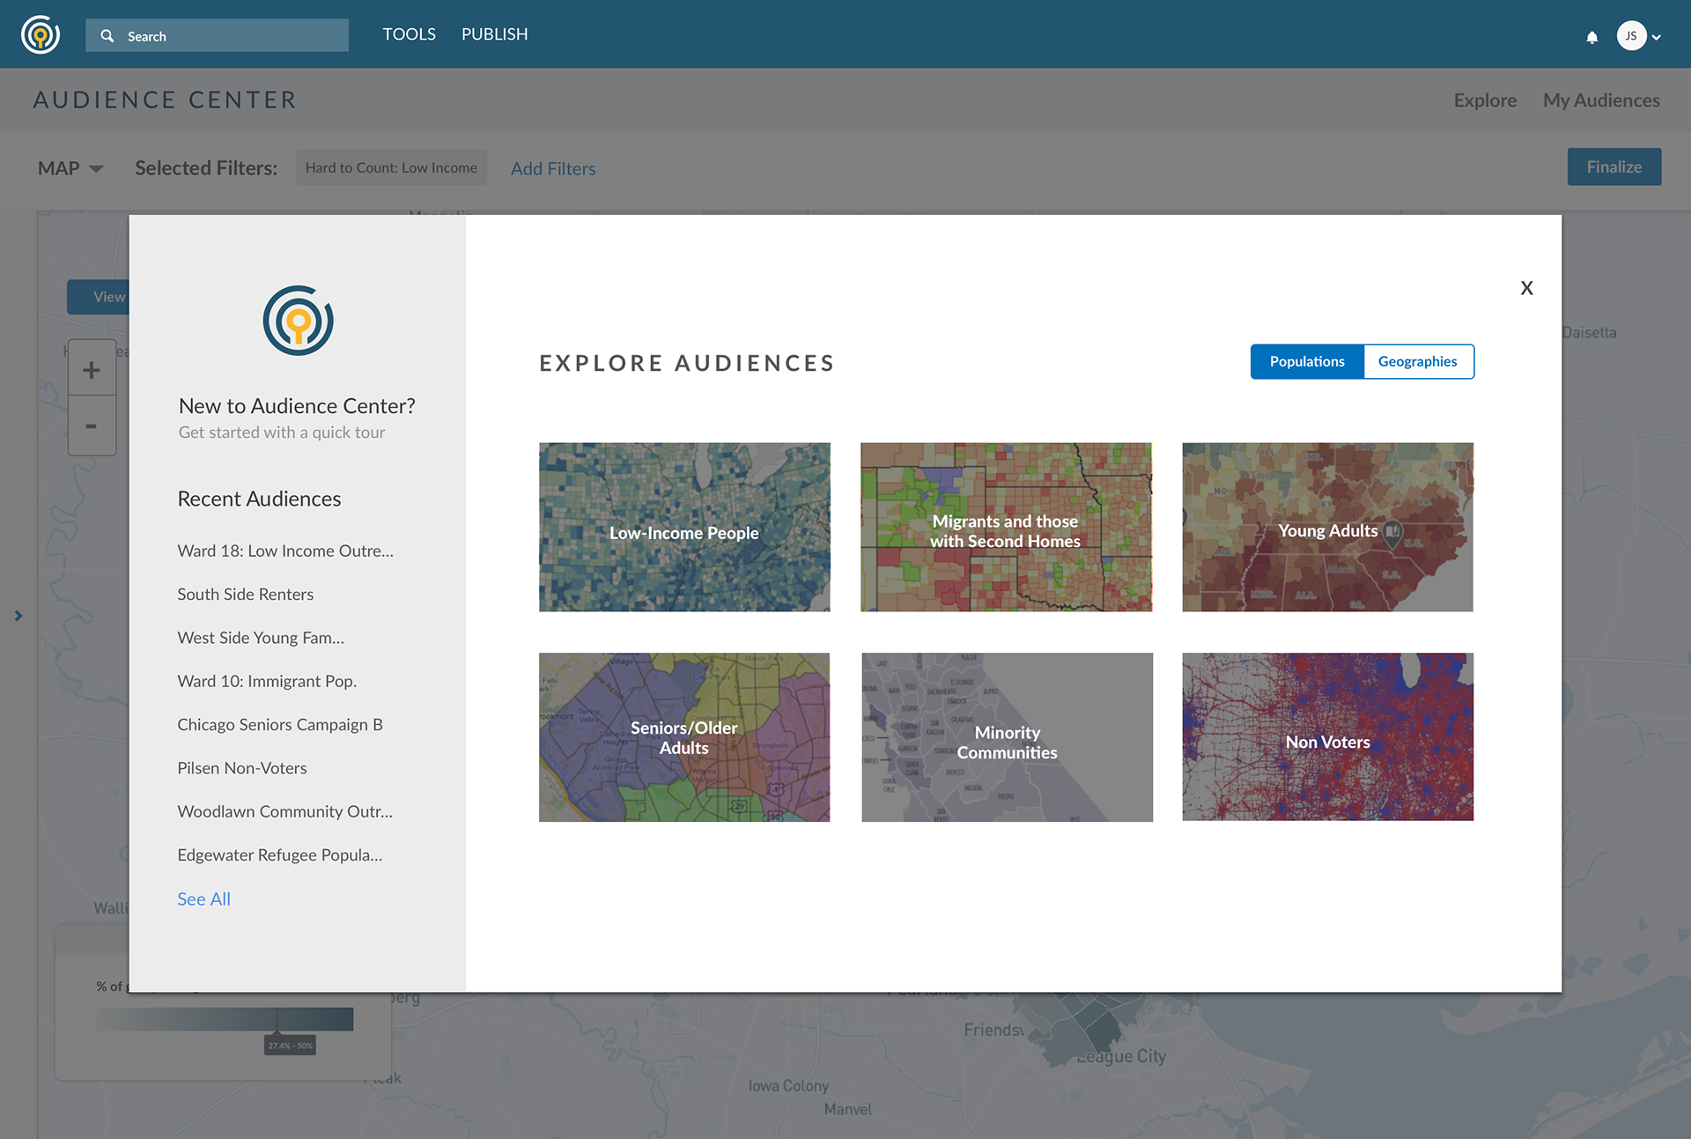Image resolution: width=1691 pixels, height=1139 pixels.
Task: Close the Explore Audiences dialog with X
Action: (1526, 288)
